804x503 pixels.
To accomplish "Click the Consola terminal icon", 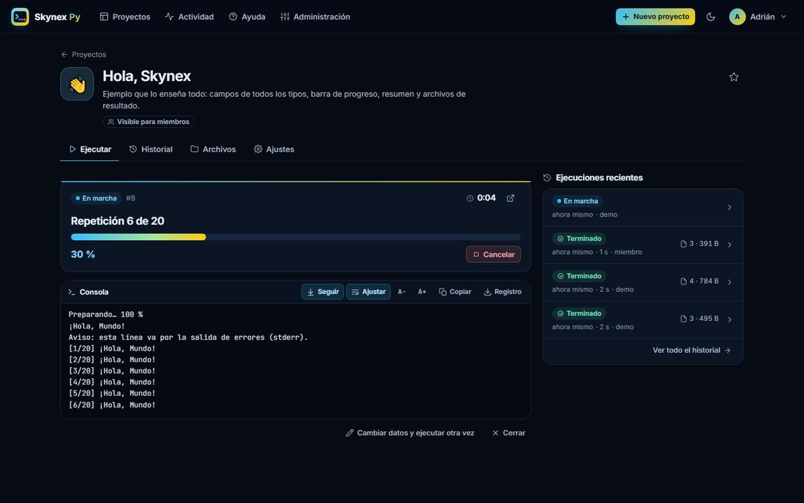I will click(x=72, y=292).
